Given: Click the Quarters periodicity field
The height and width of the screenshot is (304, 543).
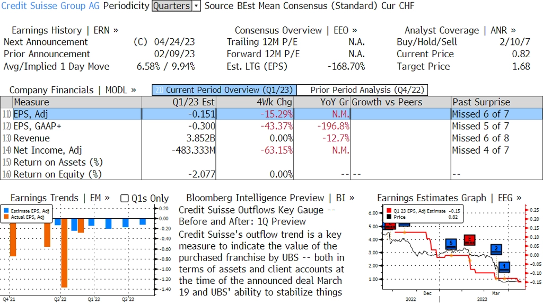Looking at the screenshot, I should click(172, 6).
